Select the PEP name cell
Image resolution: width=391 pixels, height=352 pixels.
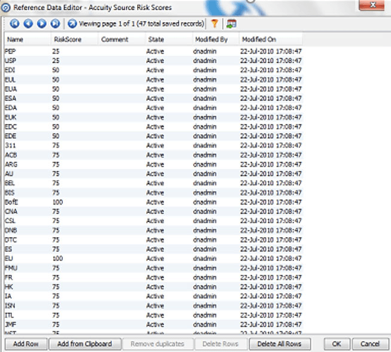pyautogui.click(x=10, y=51)
